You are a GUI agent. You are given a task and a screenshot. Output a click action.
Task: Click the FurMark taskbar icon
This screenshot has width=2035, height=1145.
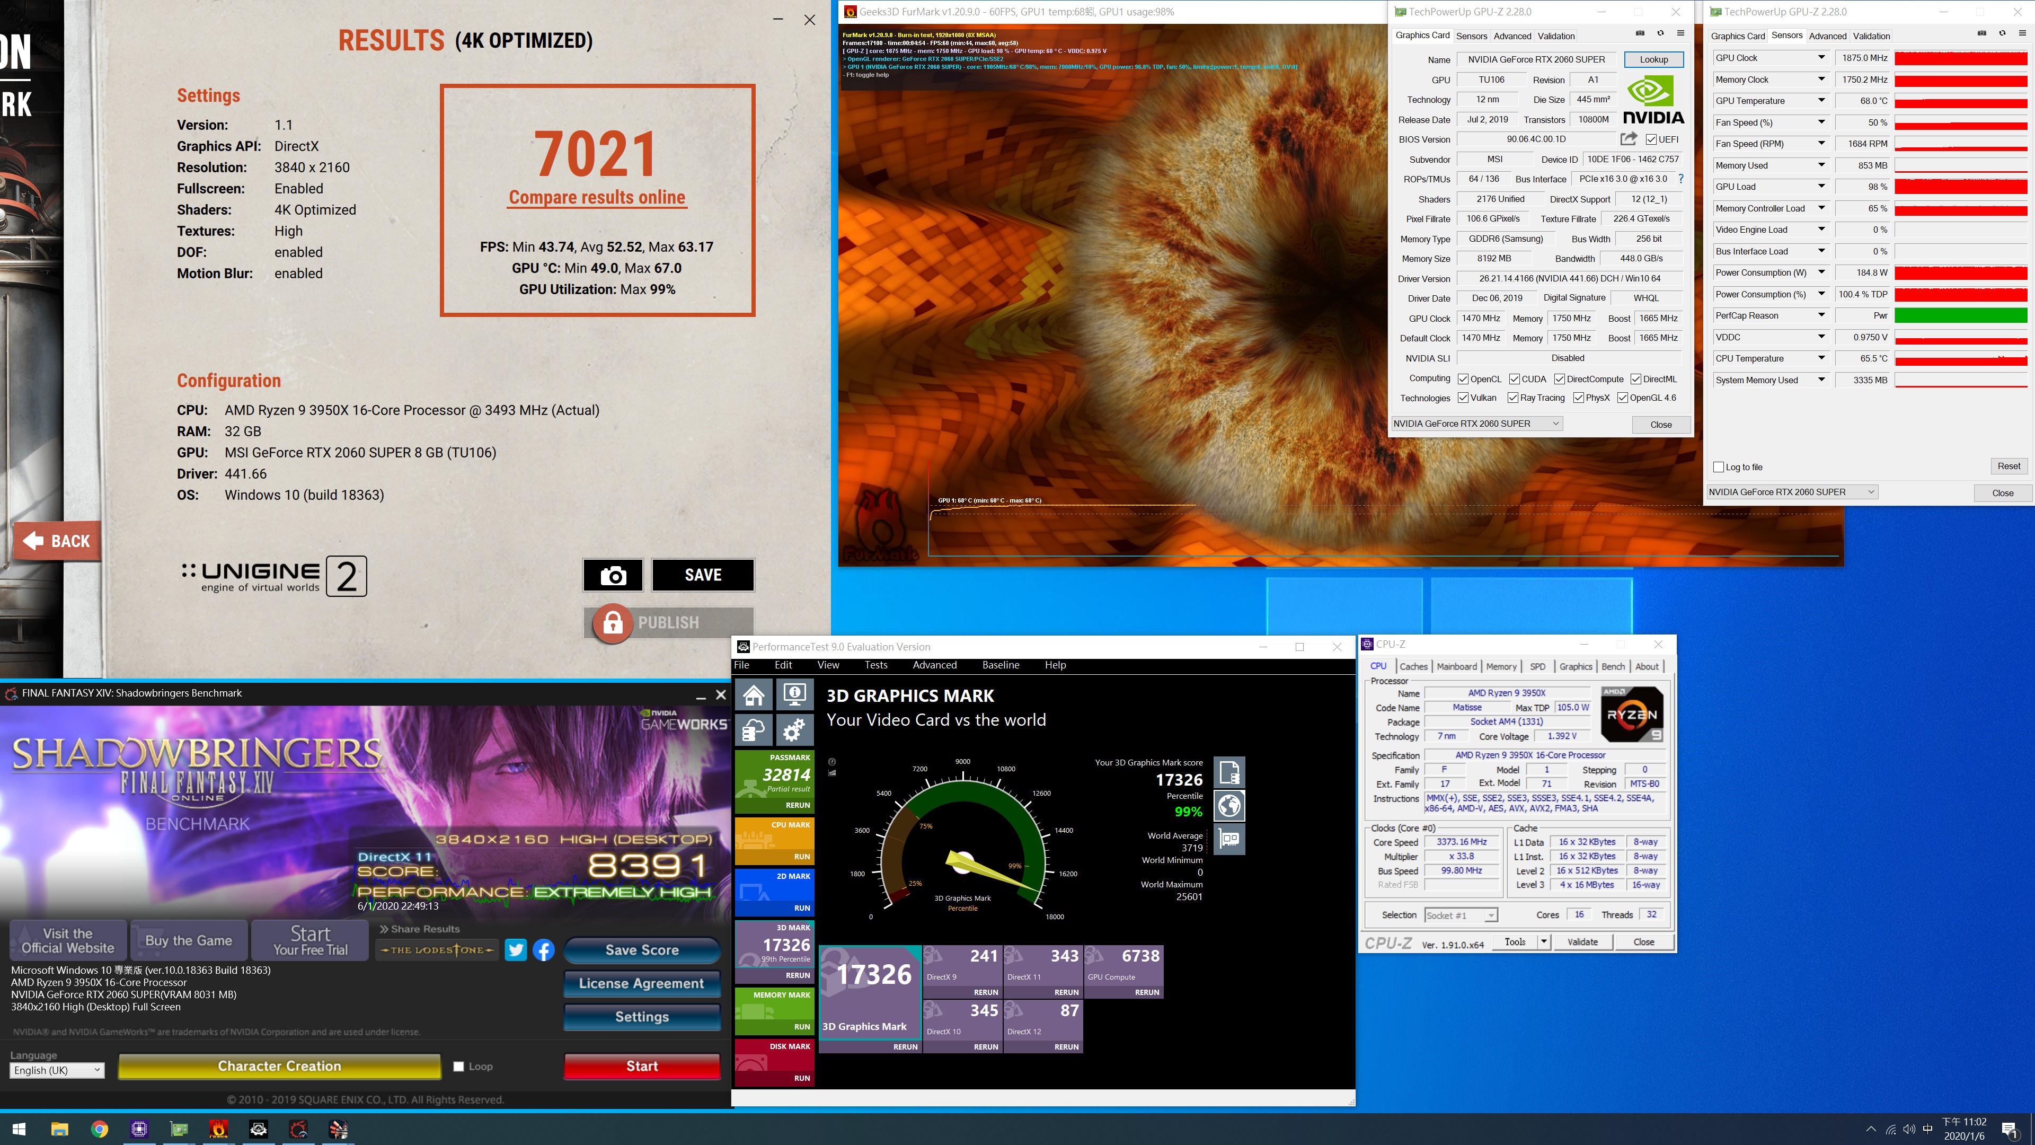(x=219, y=1129)
